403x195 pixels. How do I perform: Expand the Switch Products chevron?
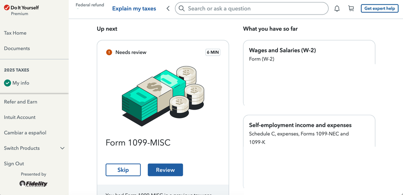click(62, 148)
